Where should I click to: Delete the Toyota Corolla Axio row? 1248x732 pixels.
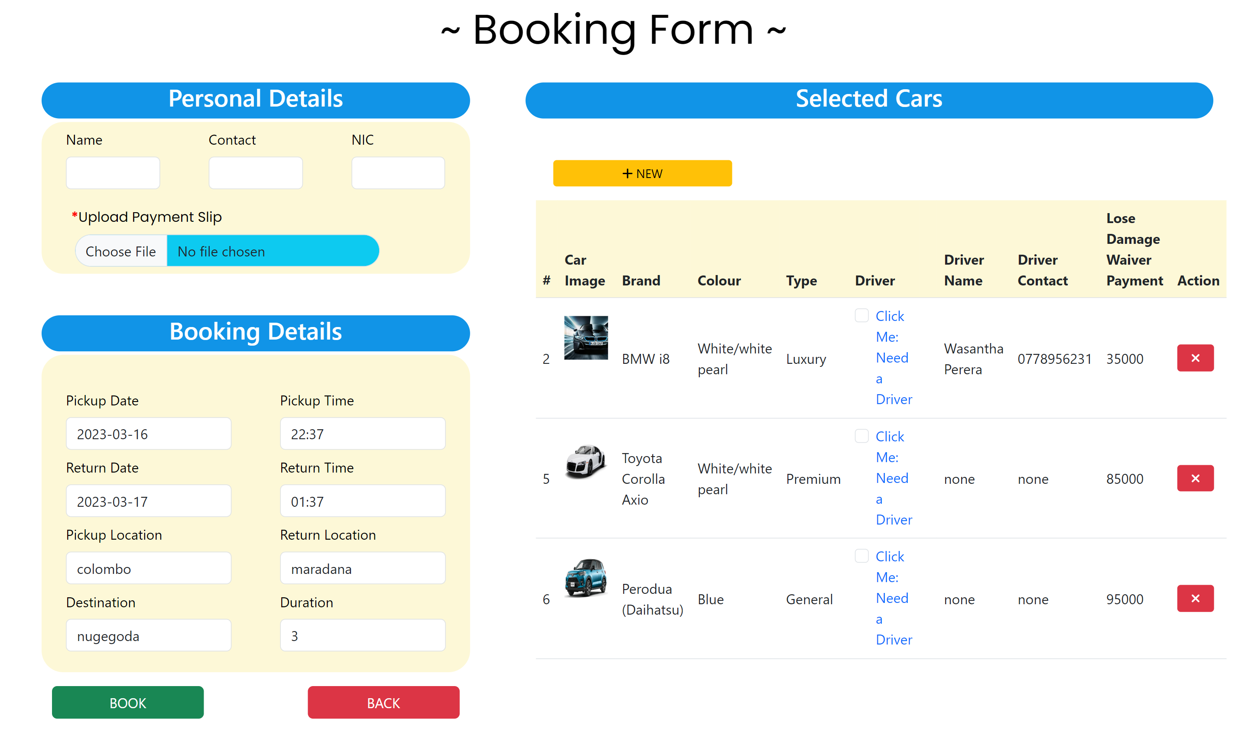(x=1195, y=478)
